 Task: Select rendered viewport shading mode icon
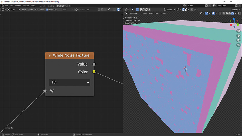coord(233,13)
